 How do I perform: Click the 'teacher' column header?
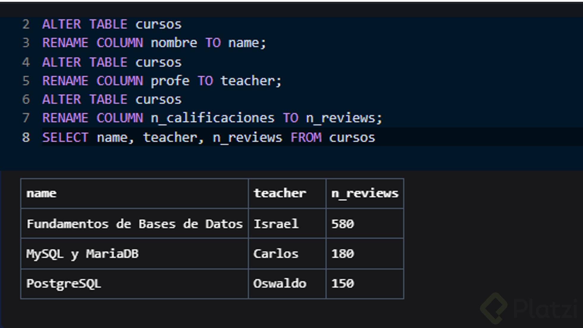280,194
